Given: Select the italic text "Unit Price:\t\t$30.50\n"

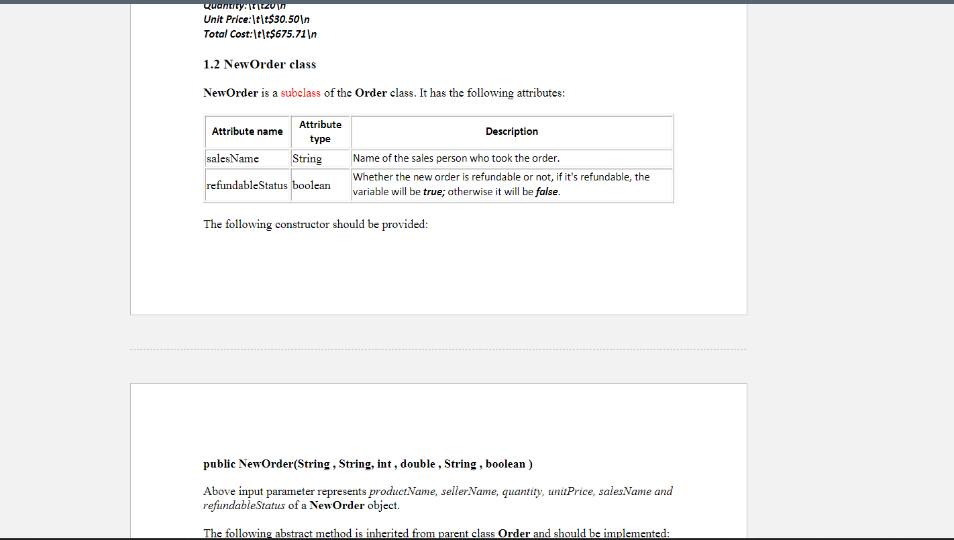Looking at the screenshot, I should click(256, 19).
